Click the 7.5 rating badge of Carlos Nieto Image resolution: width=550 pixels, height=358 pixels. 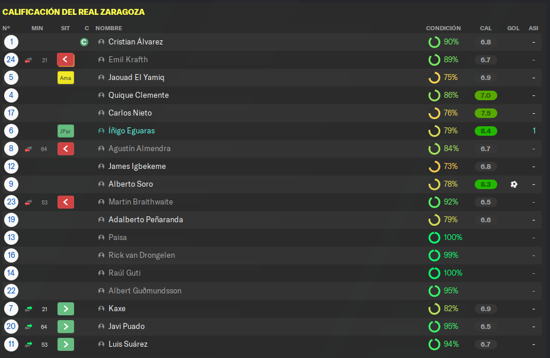[486, 113]
